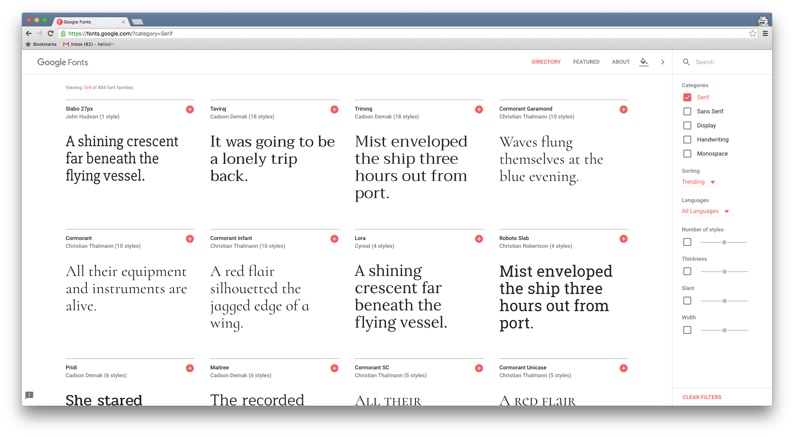The image size is (794, 437).
Task: Open the Lora font title
Action: click(360, 238)
